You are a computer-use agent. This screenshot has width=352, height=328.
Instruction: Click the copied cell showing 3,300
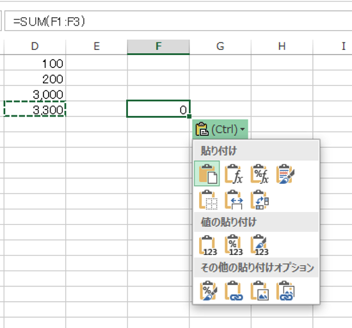tap(35, 109)
